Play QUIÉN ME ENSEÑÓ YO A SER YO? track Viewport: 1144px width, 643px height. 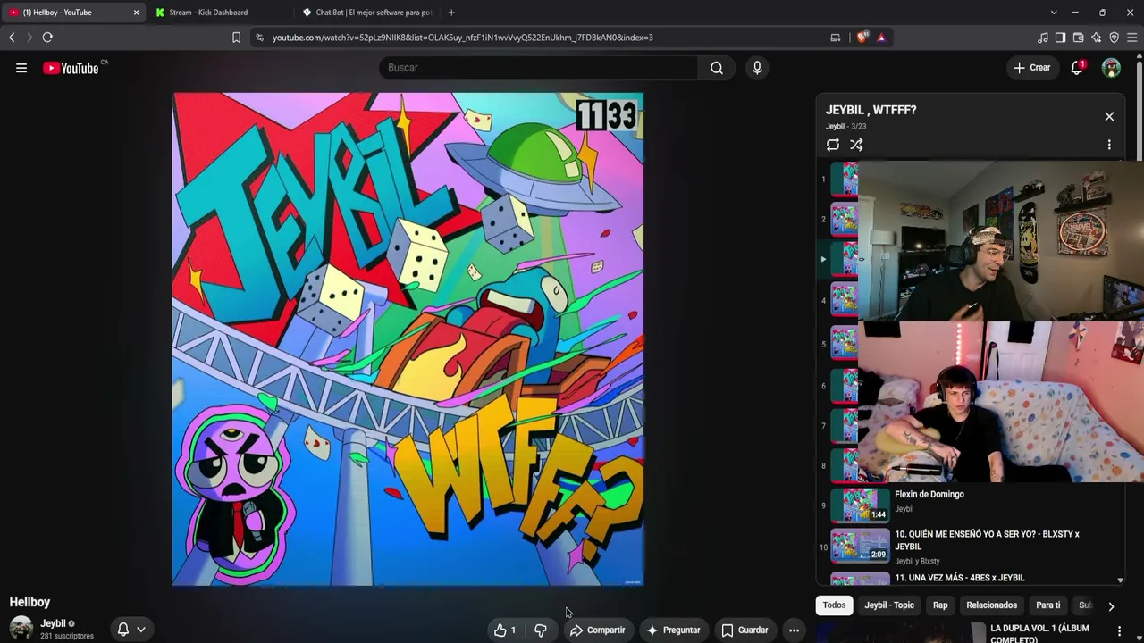click(987, 540)
